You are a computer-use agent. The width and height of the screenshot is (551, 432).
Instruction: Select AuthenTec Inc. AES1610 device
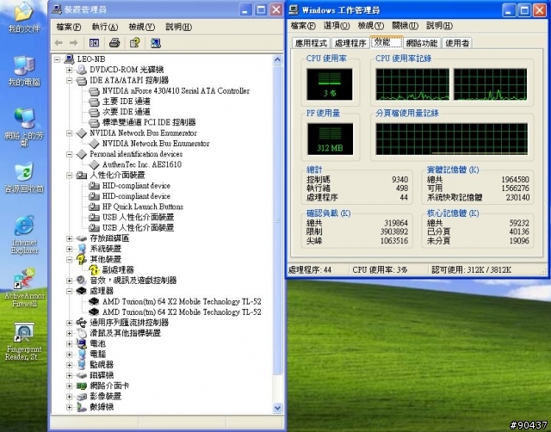click(x=141, y=164)
